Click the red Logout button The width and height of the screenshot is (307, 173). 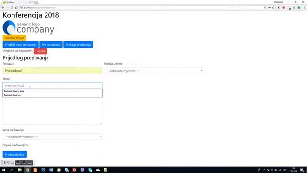point(40,51)
